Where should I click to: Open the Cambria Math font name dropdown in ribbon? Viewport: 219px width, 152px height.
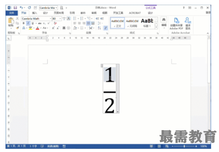(51, 19)
